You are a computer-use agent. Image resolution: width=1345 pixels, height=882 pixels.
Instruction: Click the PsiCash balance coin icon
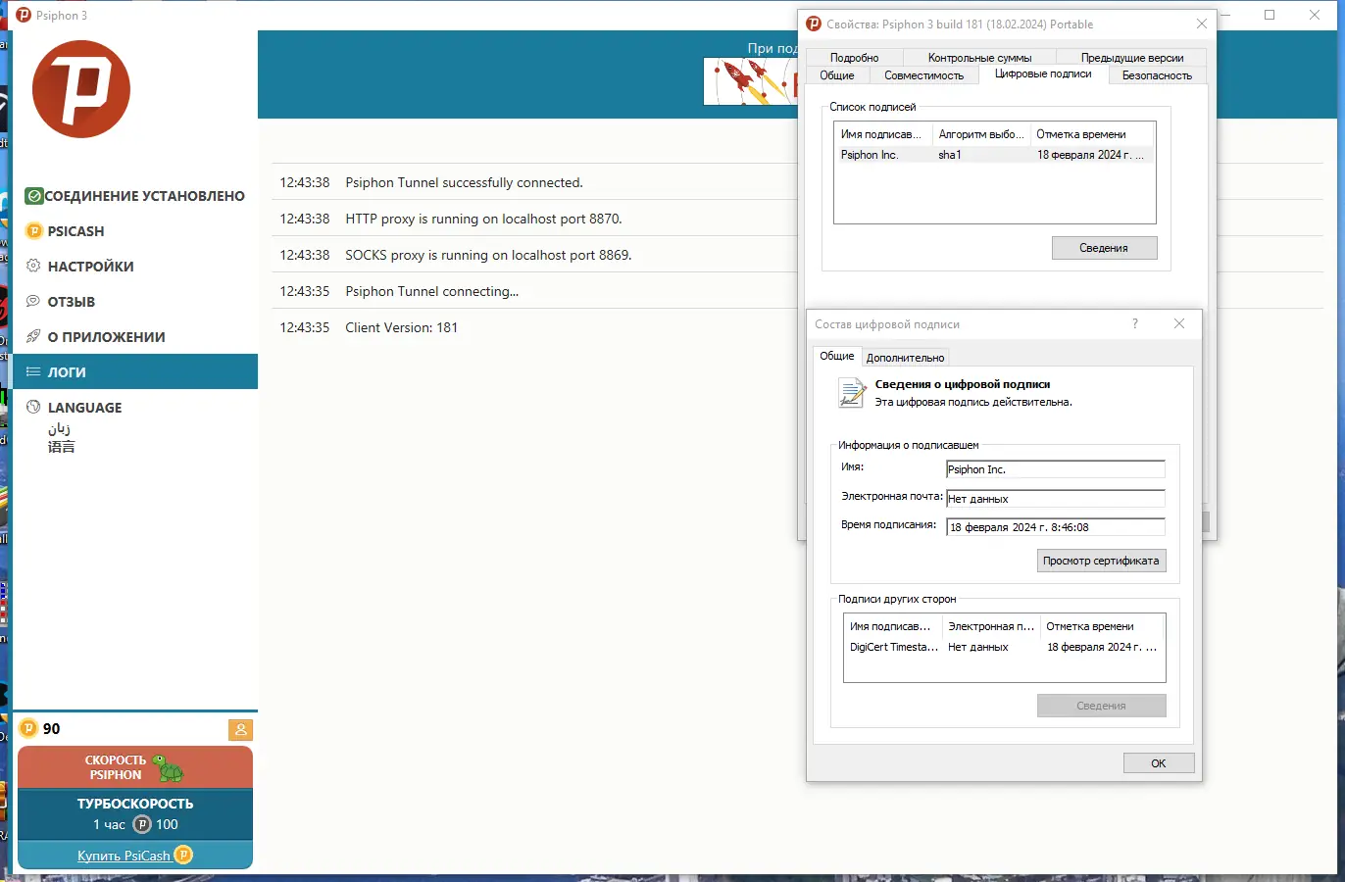pos(28,728)
